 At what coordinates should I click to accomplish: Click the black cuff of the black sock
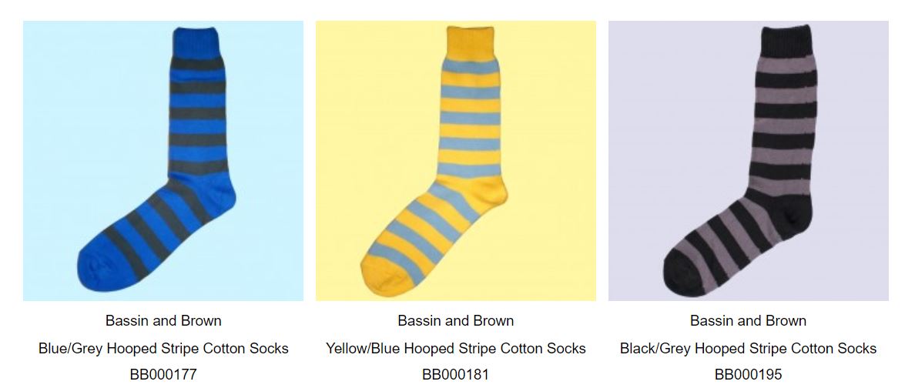(x=786, y=40)
